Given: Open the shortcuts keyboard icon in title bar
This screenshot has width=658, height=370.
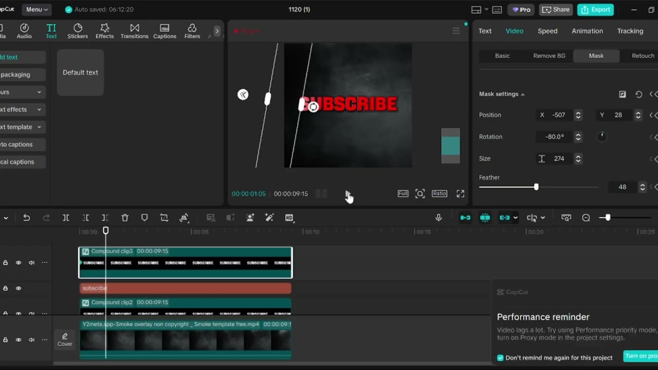Looking at the screenshot, I should click(497, 10).
